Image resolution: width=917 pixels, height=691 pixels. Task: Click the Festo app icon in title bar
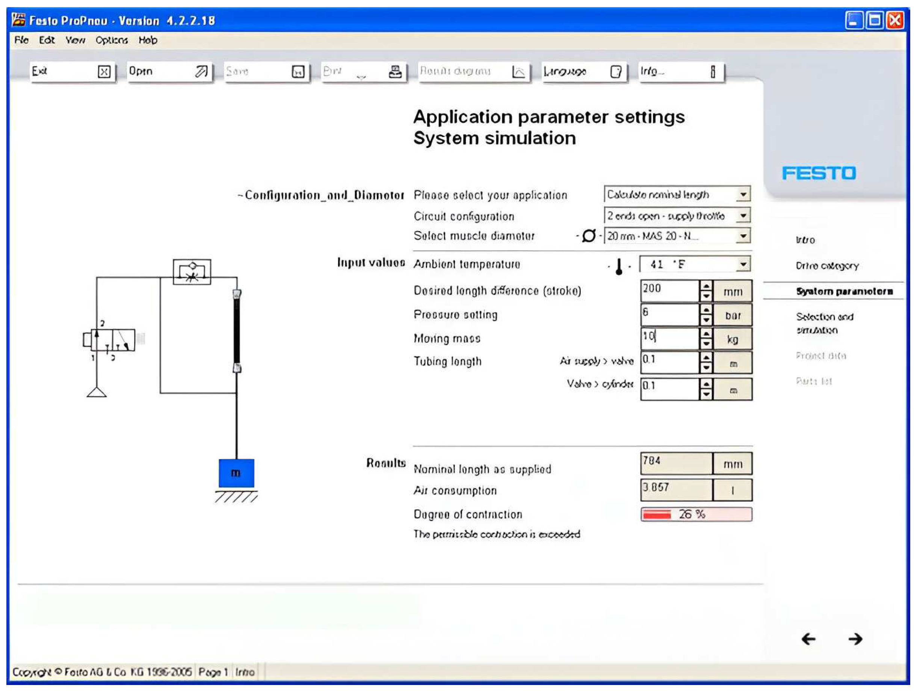coord(19,20)
